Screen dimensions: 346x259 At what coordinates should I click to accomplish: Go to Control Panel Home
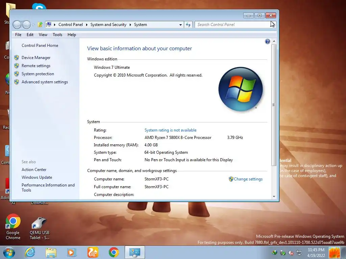[40, 46]
